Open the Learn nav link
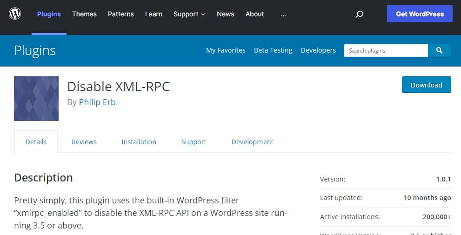 [154, 14]
